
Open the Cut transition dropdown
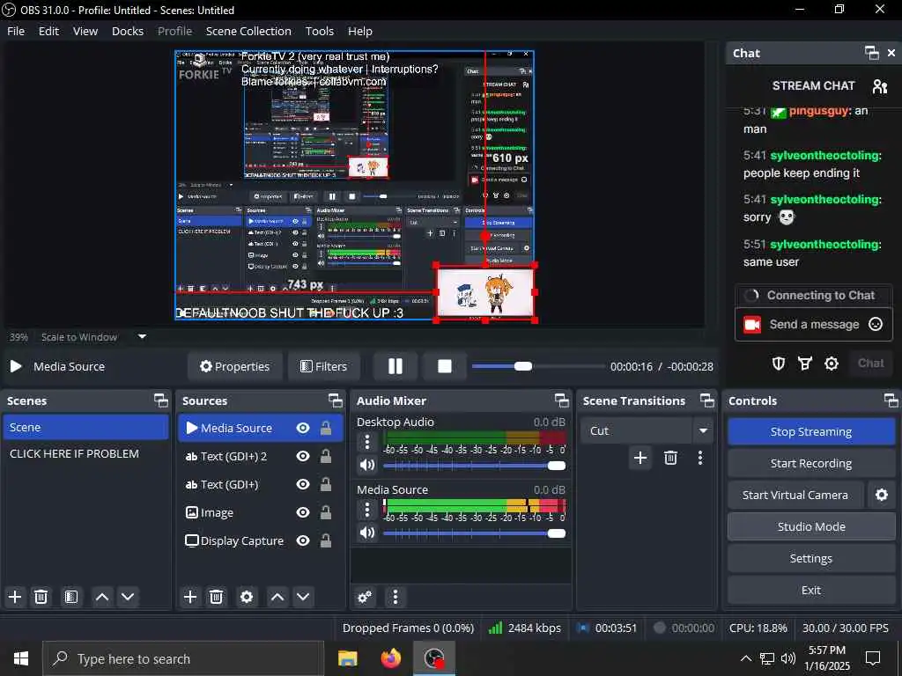[647, 430]
